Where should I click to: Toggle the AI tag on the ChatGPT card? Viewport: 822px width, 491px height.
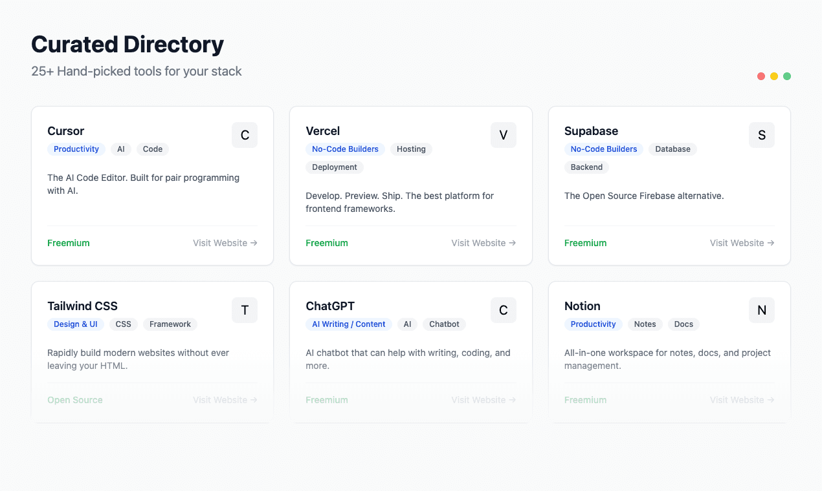click(407, 324)
